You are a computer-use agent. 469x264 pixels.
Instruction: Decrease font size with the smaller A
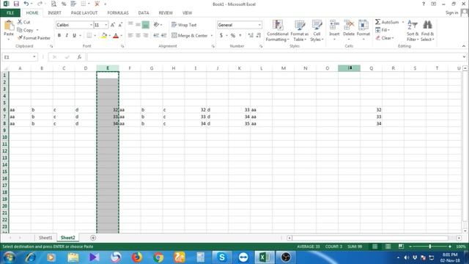120,25
